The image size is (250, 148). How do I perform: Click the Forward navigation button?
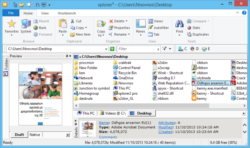click(43, 34)
